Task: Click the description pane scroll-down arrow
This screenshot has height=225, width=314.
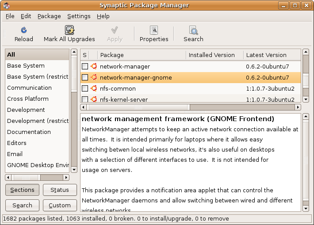Action: pyautogui.click(x=306, y=208)
